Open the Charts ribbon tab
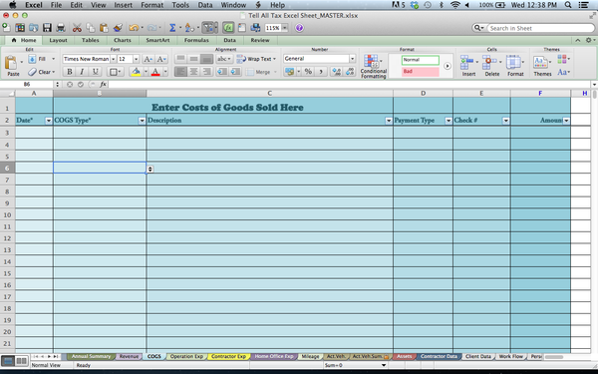 122,40
